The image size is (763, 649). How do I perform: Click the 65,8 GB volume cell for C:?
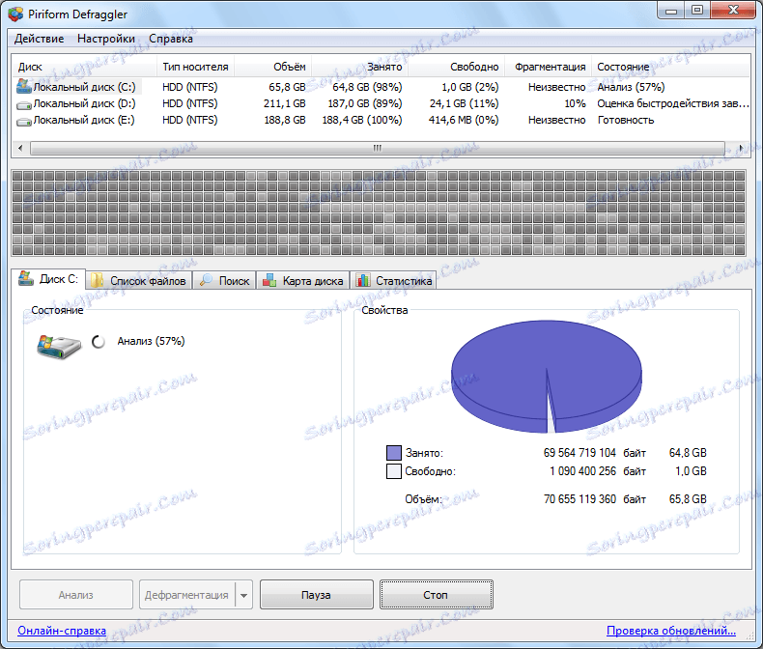pos(287,87)
